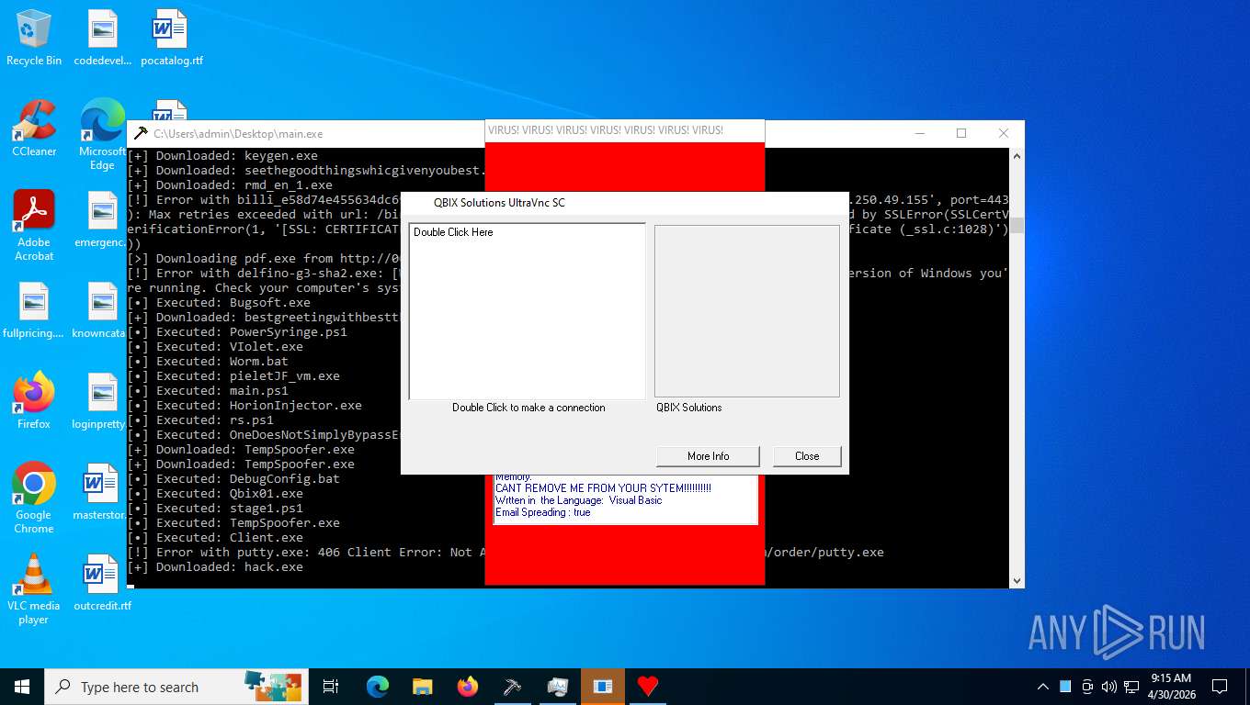The width and height of the screenshot is (1250, 705).
Task: Switch to the red heart taskbar app
Action: coord(648,687)
